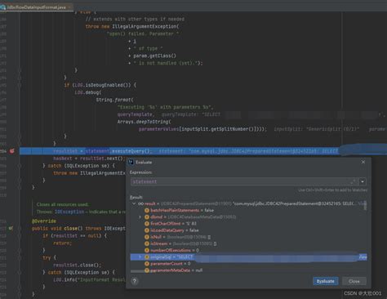Click the field icon next to batchHasPlainStatements
The width and height of the screenshot is (387, 299).
[x=147, y=210]
